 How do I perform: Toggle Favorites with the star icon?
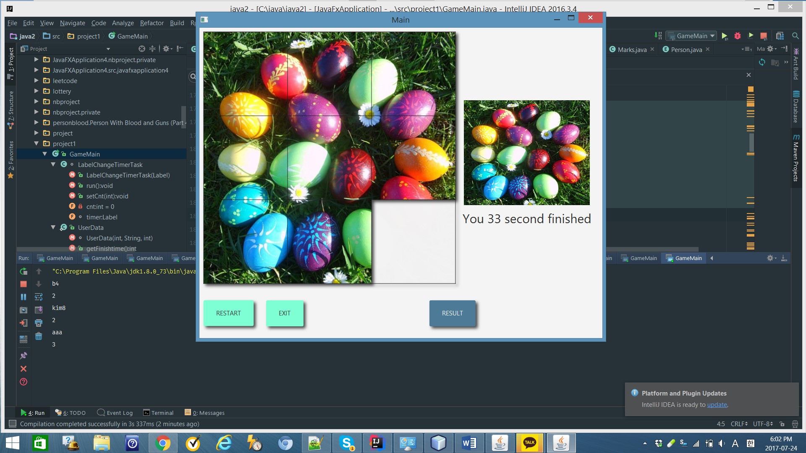point(10,175)
